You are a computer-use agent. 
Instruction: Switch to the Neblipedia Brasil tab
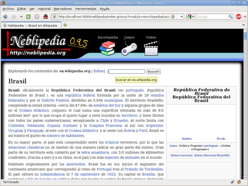tap(31, 25)
